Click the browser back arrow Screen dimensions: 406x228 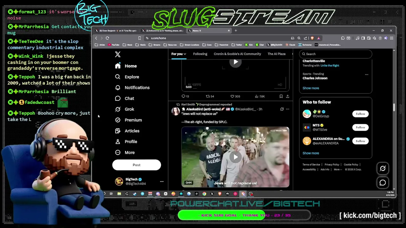coord(96,38)
